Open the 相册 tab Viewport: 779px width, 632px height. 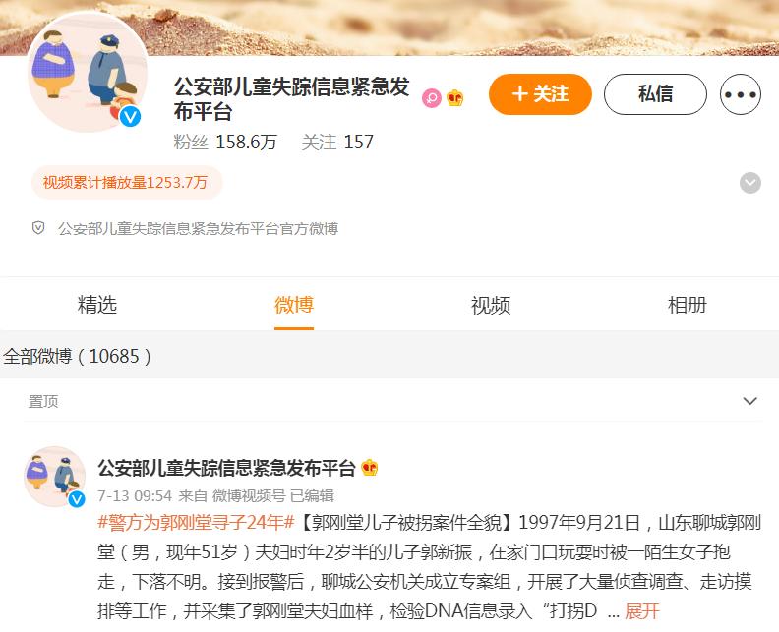pos(688,305)
